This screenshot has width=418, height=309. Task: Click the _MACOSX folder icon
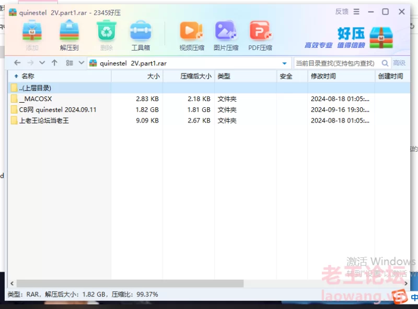coord(14,98)
